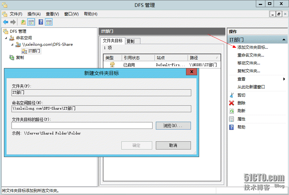
Task: Select the Default-Firs... site cell
Action: [x=170, y=65]
